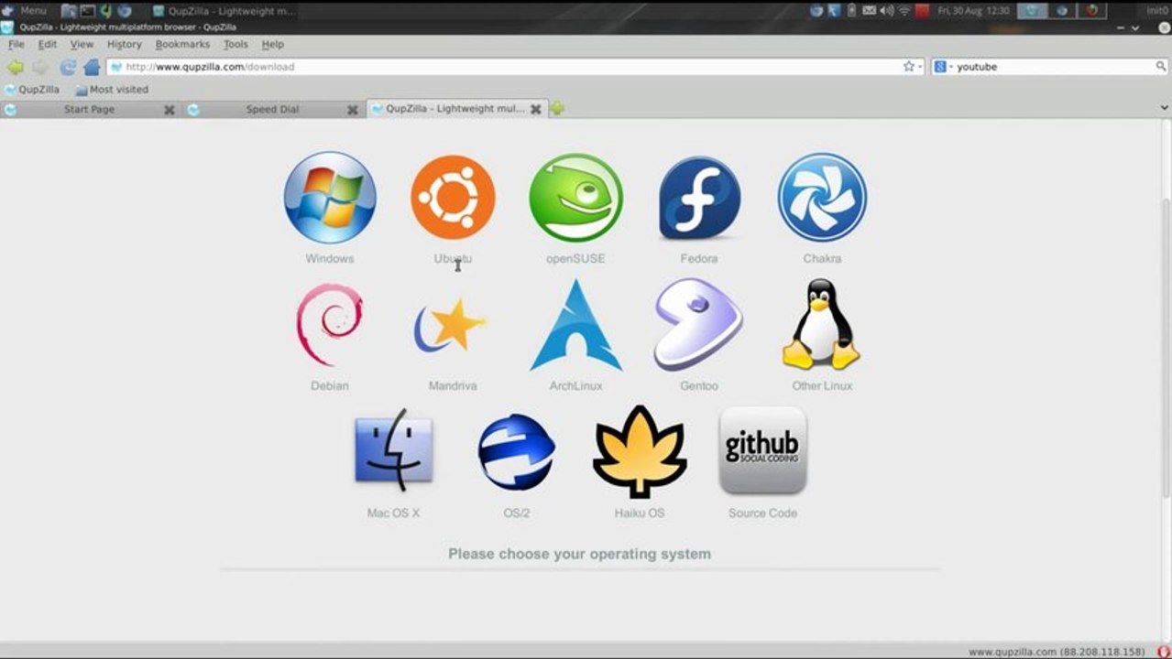
Task: Choose the Mandriva star logo
Action: click(x=449, y=326)
